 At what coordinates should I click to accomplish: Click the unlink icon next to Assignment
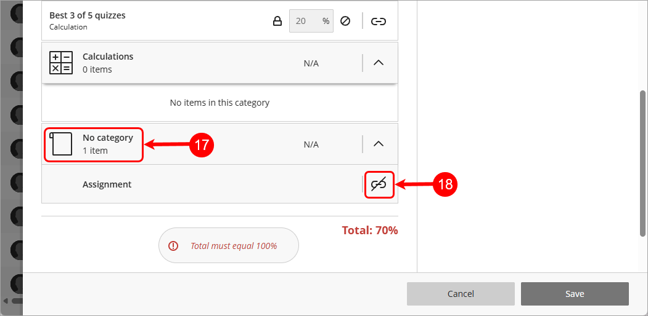(x=379, y=184)
